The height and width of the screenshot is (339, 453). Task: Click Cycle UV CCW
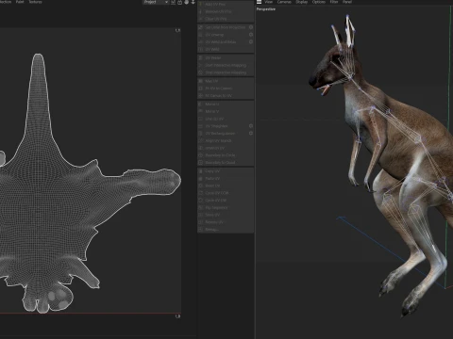226,193
